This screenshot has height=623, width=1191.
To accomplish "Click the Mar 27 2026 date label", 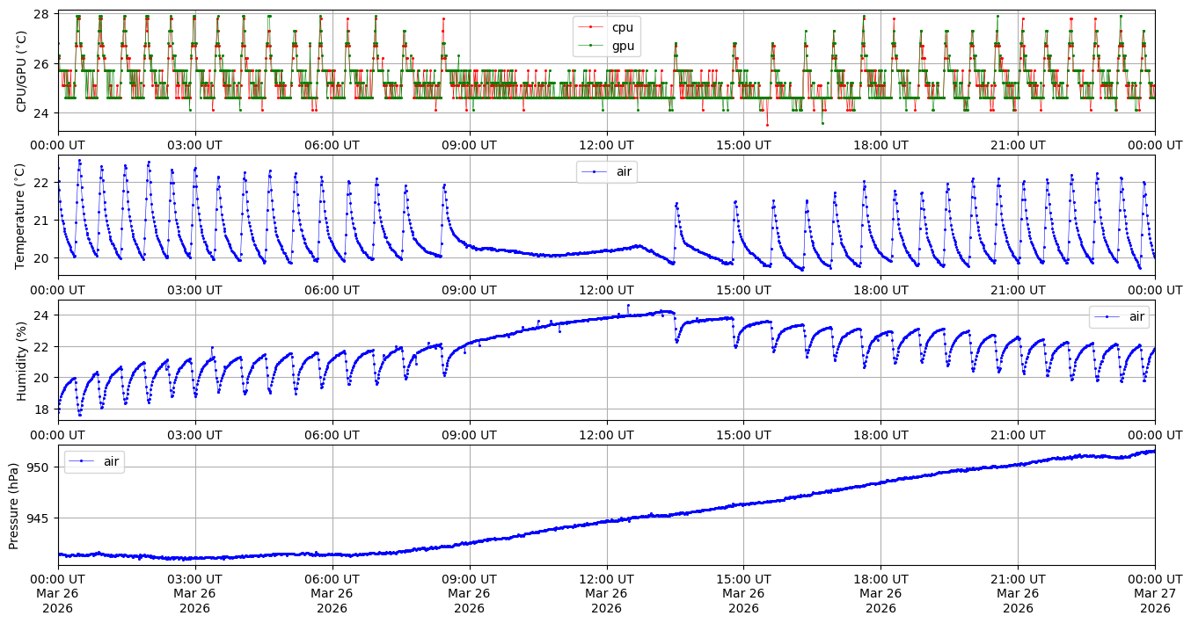I will pyautogui.click(x=1155, y=596).
